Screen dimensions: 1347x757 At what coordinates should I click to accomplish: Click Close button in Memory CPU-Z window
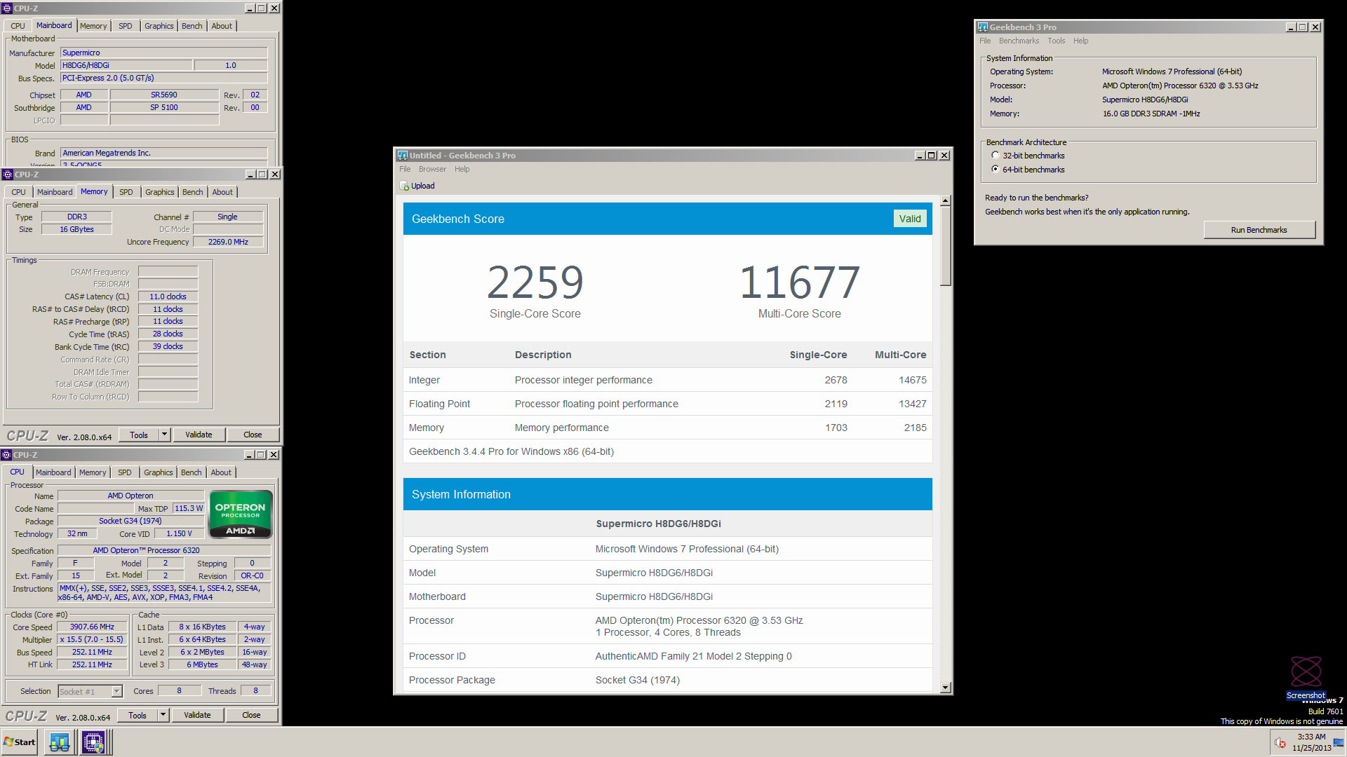coord(253,435)
